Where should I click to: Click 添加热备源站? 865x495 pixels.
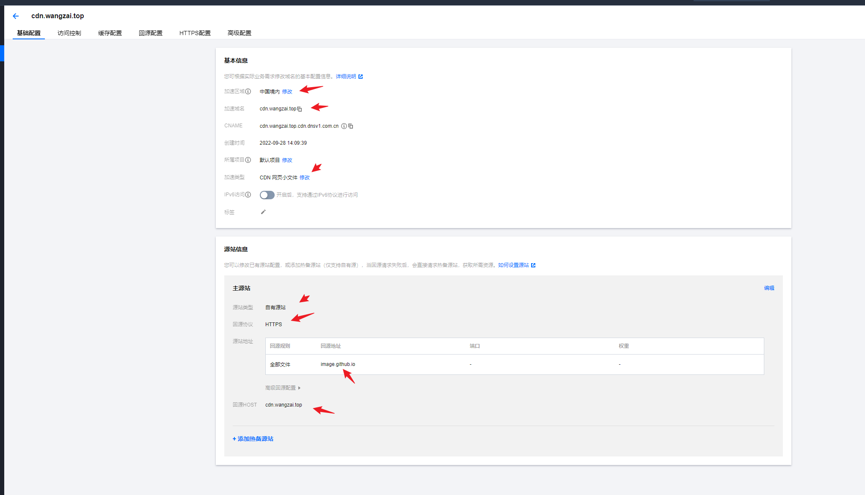[253, 439]
